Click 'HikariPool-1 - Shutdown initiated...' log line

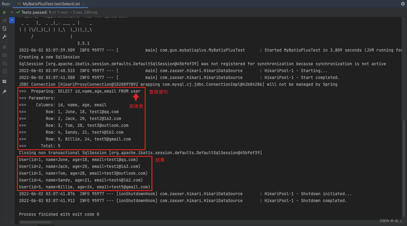click(185, 194)
